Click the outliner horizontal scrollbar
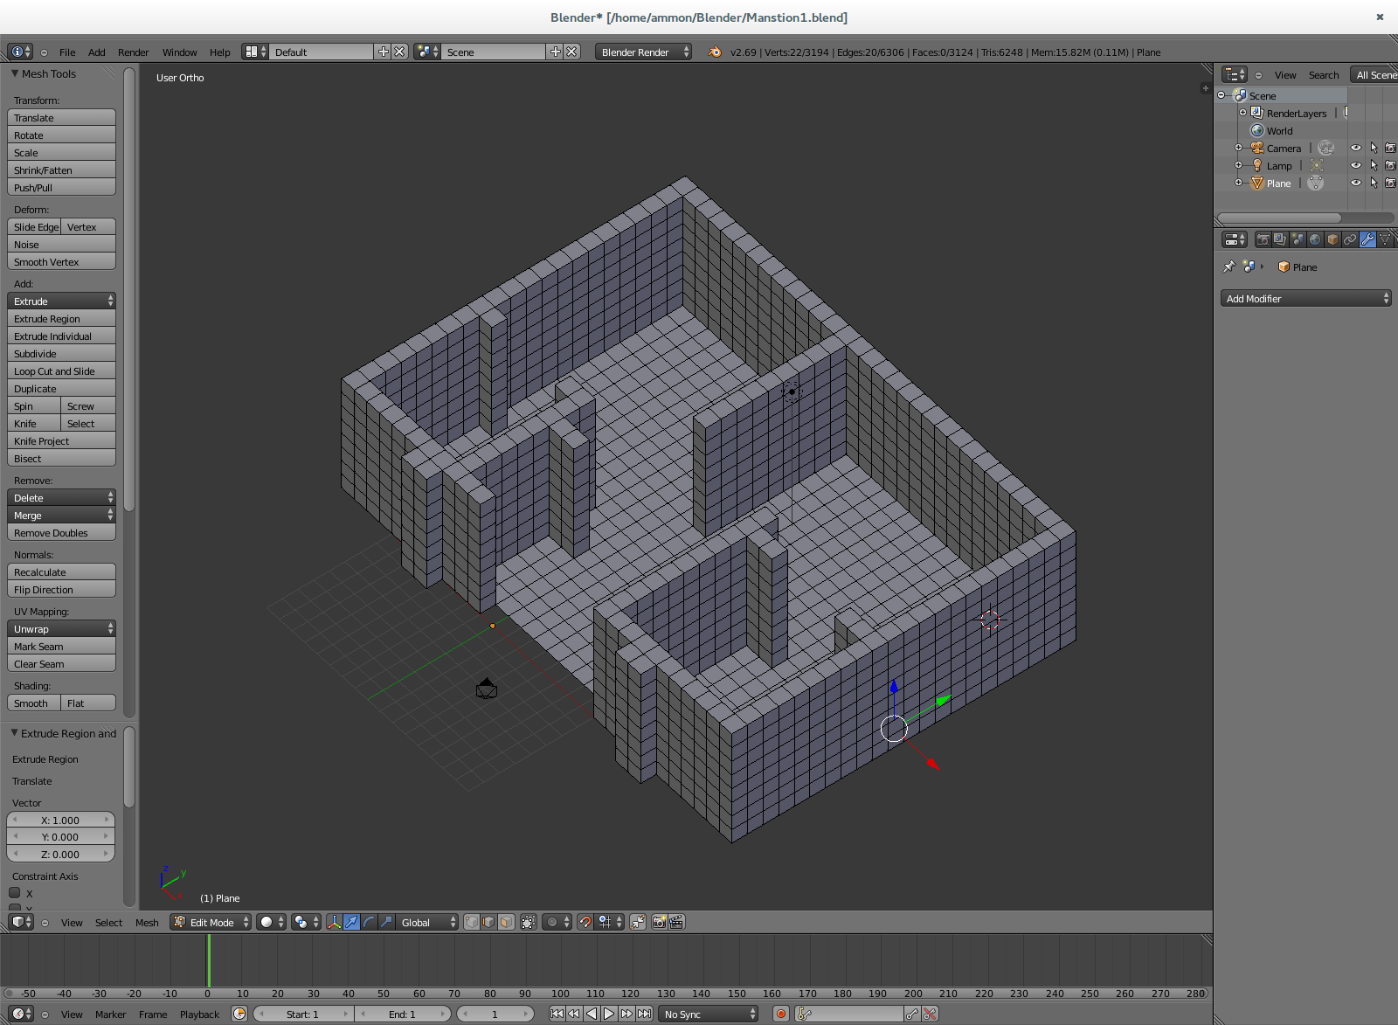 click(1279, 218)
